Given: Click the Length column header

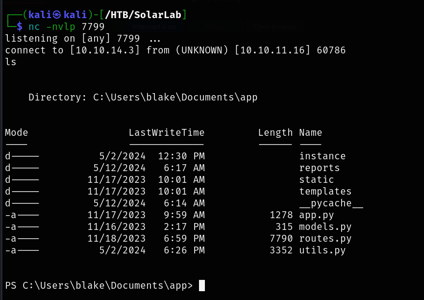Looking at the screenshot, I should tap(275, 133).
